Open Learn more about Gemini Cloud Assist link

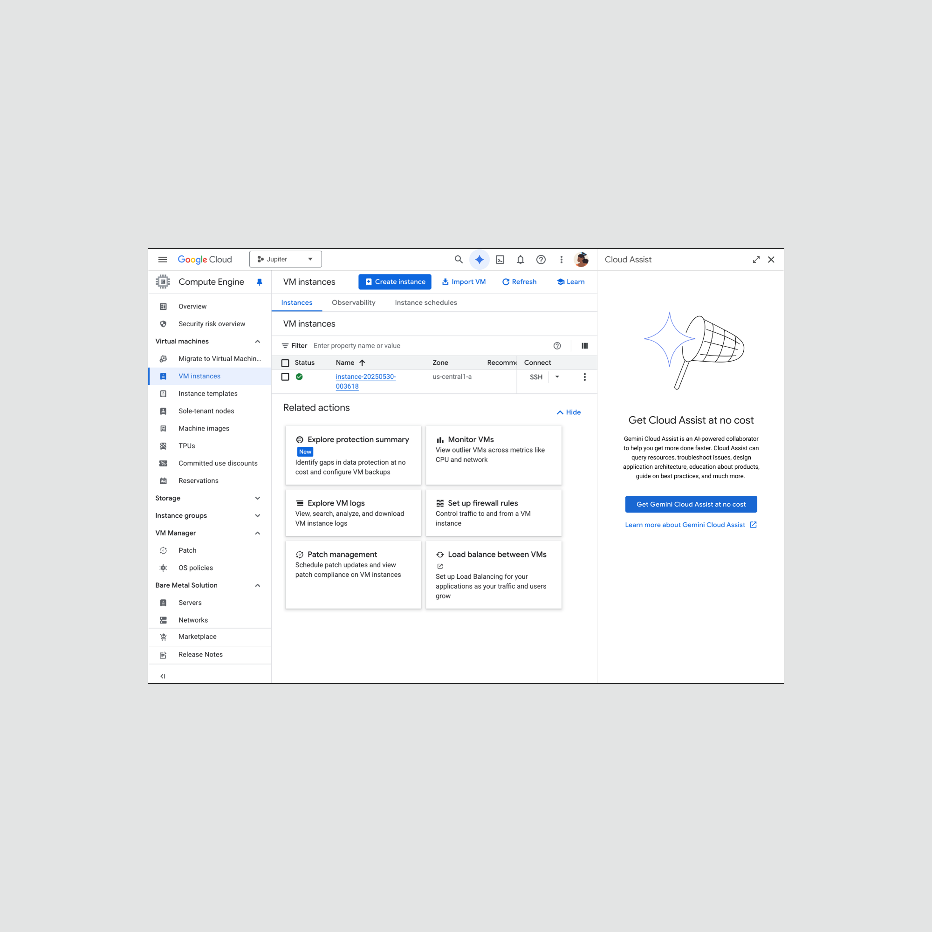691,525
